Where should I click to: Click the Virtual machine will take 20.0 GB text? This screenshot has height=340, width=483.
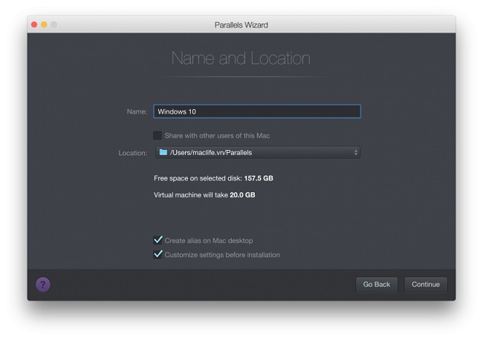pyautogui.click(x=204, y=194)
